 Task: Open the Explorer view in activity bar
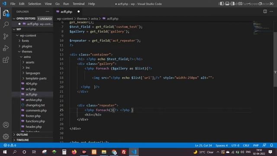(x=6, y=13)
